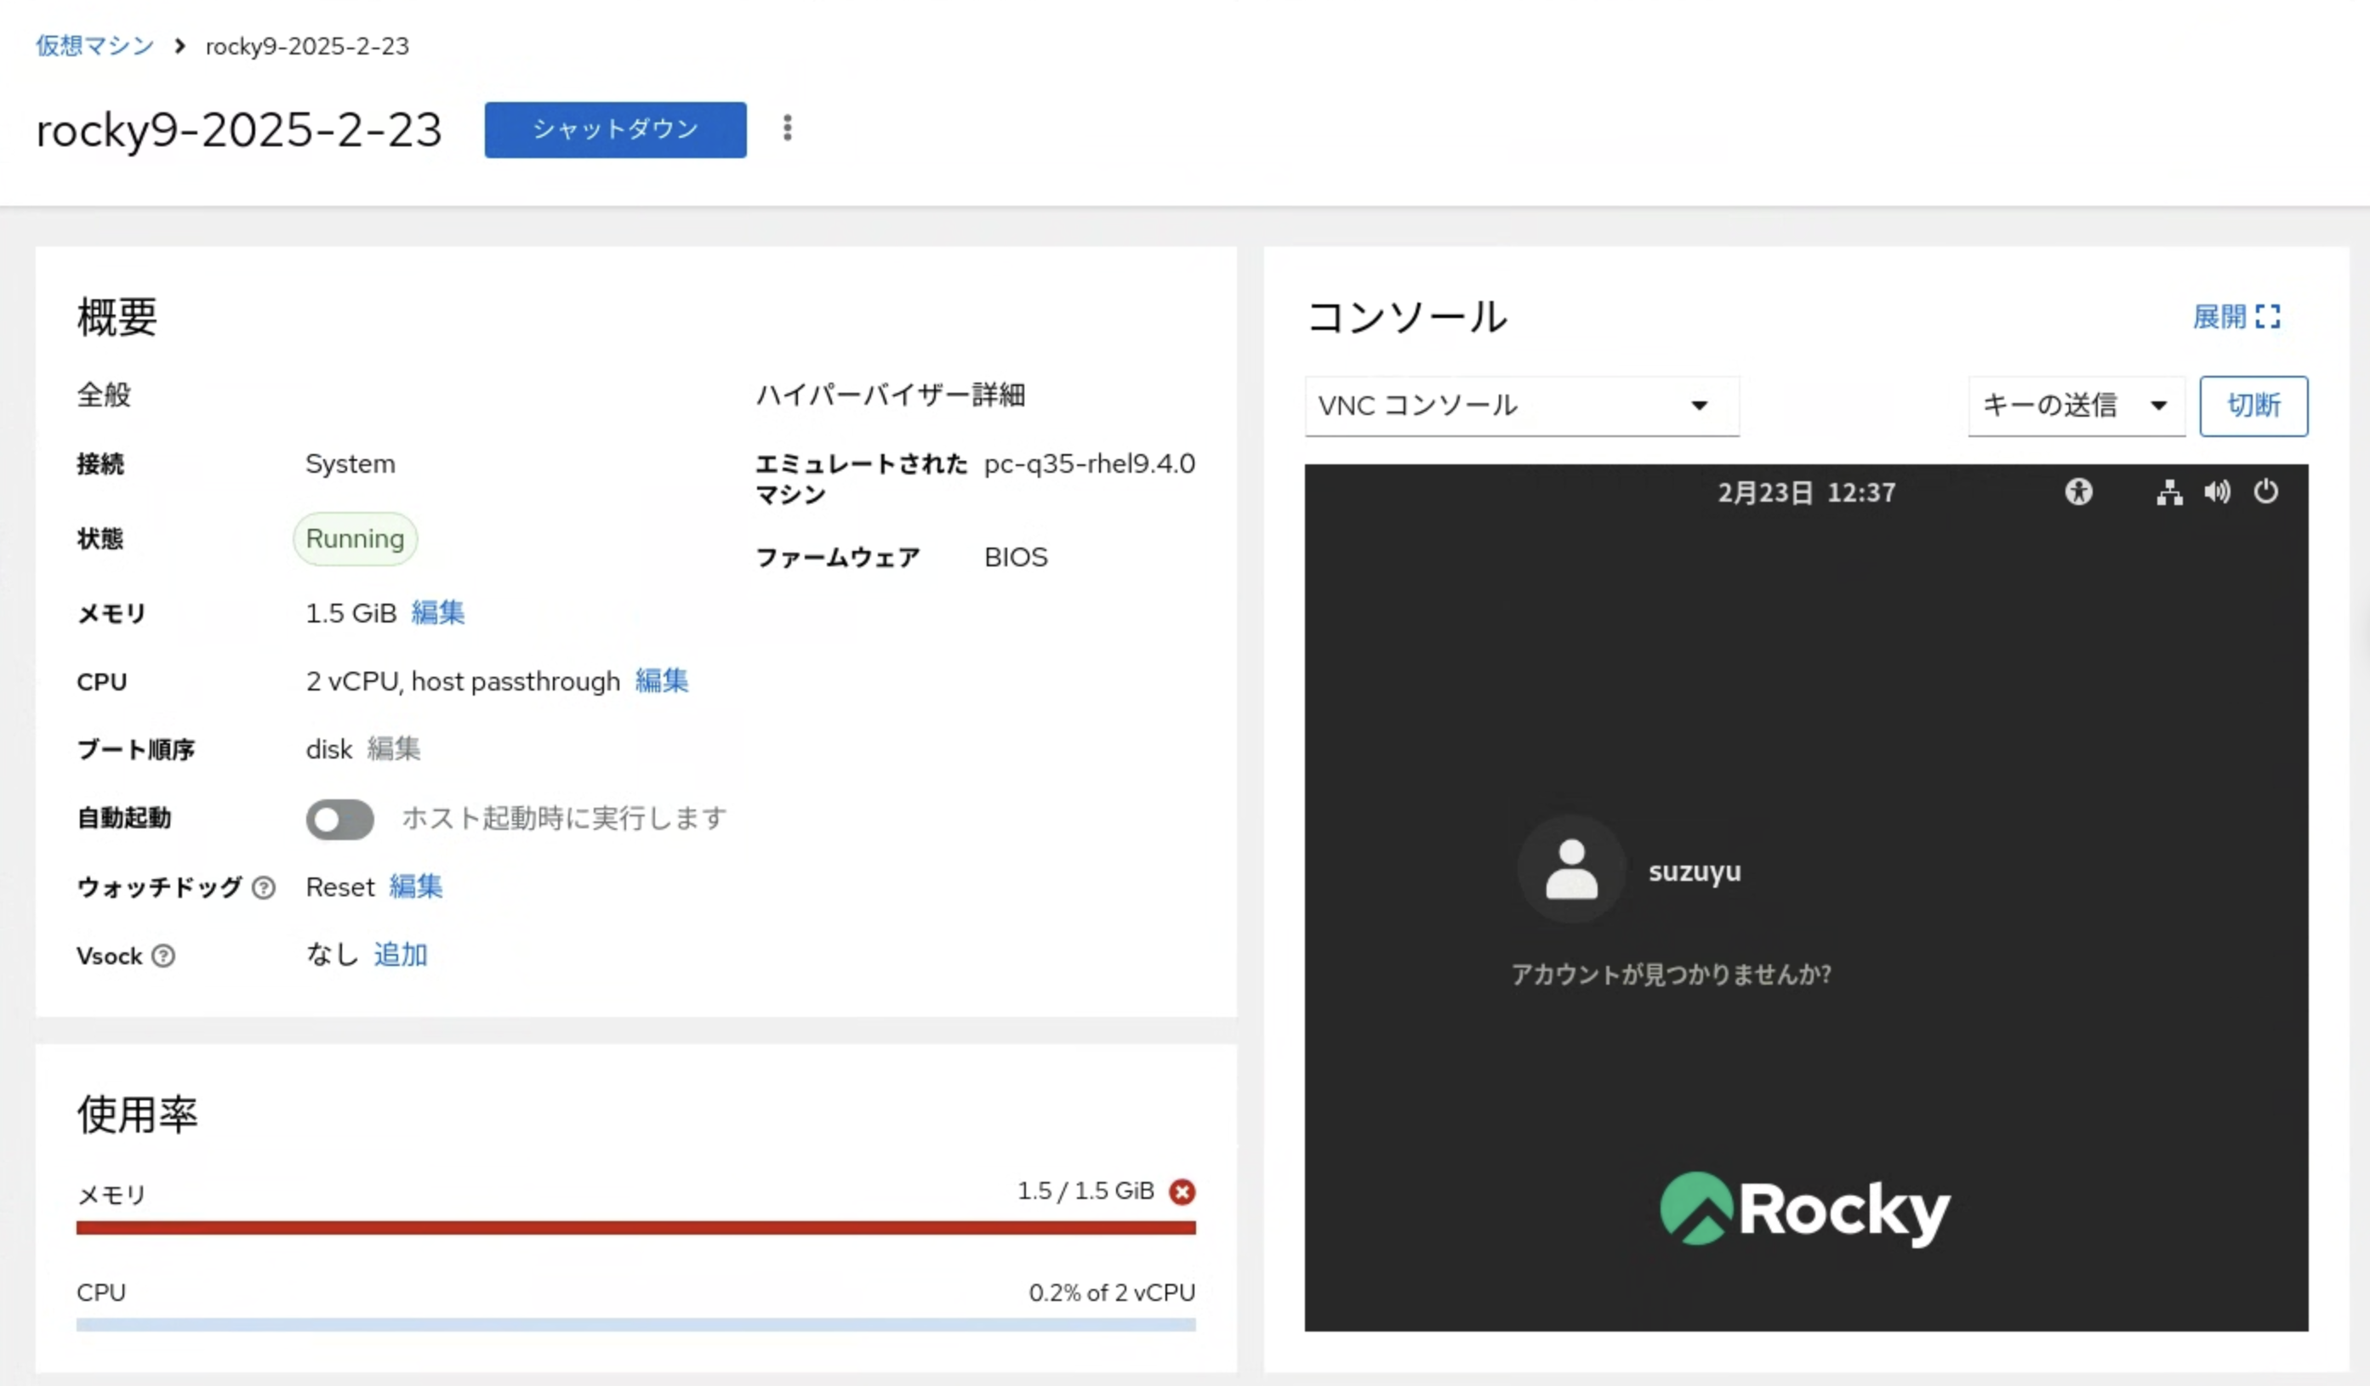Open the ウォッチドッグ help question mark
This screenshot has width=2370, height=1386.
[264, 888]
